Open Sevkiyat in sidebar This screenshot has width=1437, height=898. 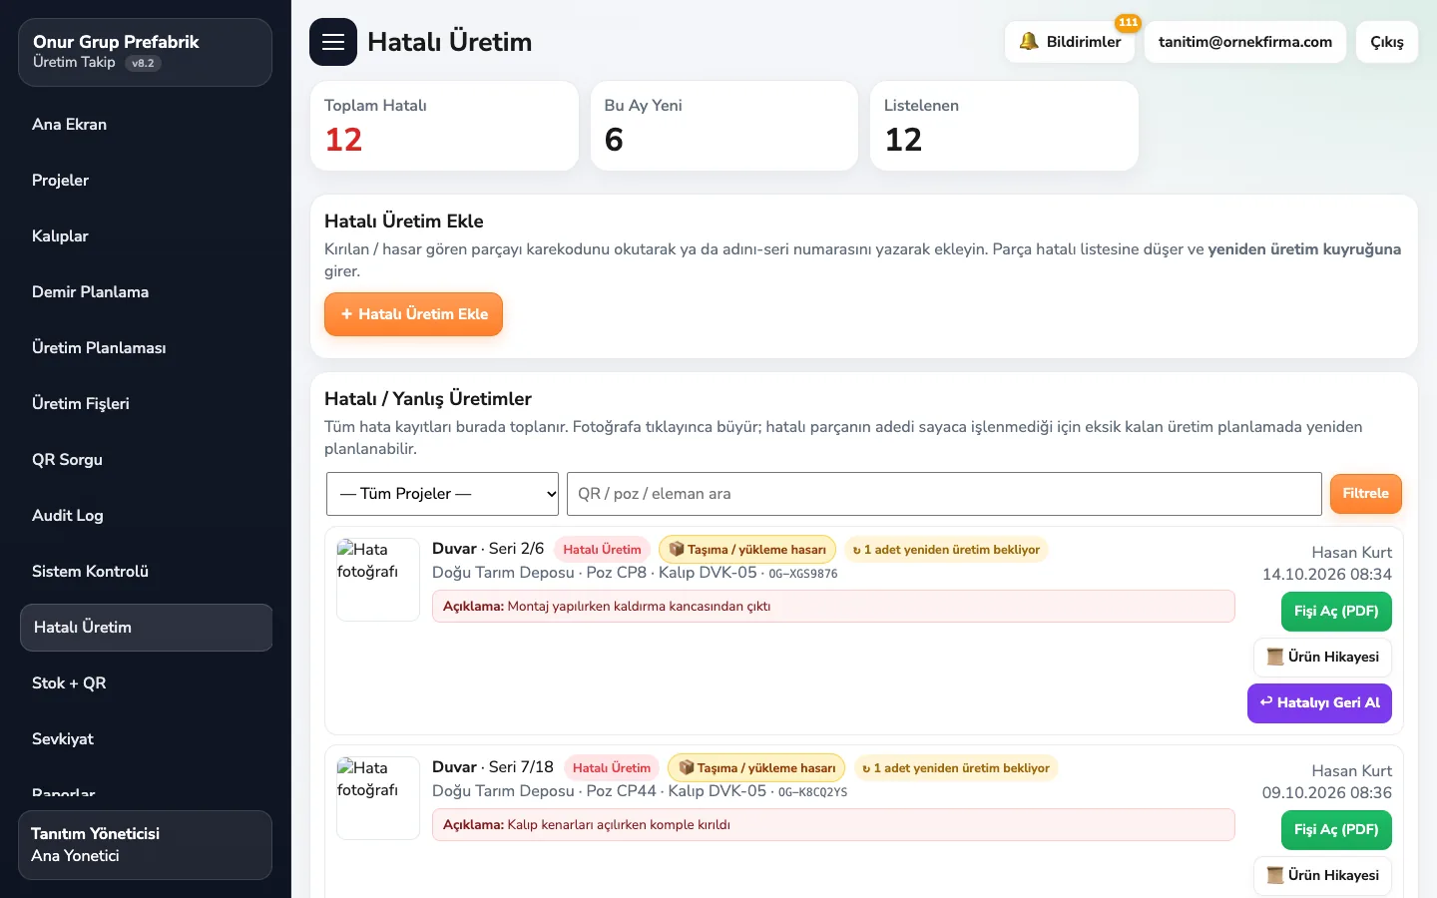pyautogui.click(x=146, y=739)
